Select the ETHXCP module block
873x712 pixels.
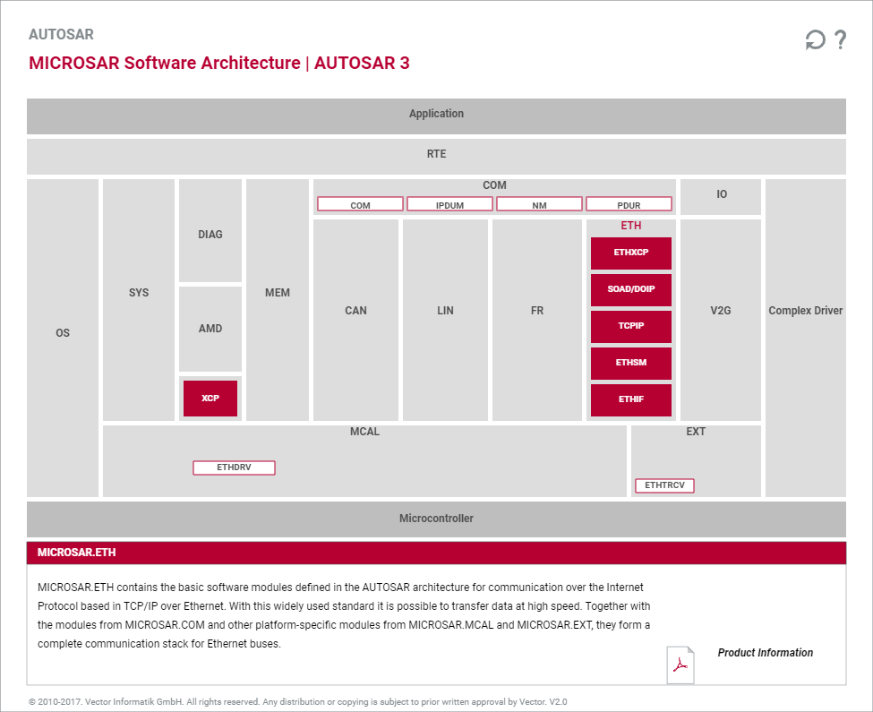point(631,253)
